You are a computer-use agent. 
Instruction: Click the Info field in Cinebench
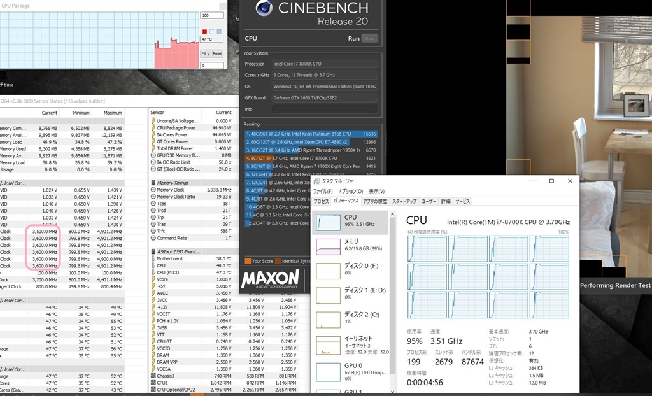(x=324, y=109)
